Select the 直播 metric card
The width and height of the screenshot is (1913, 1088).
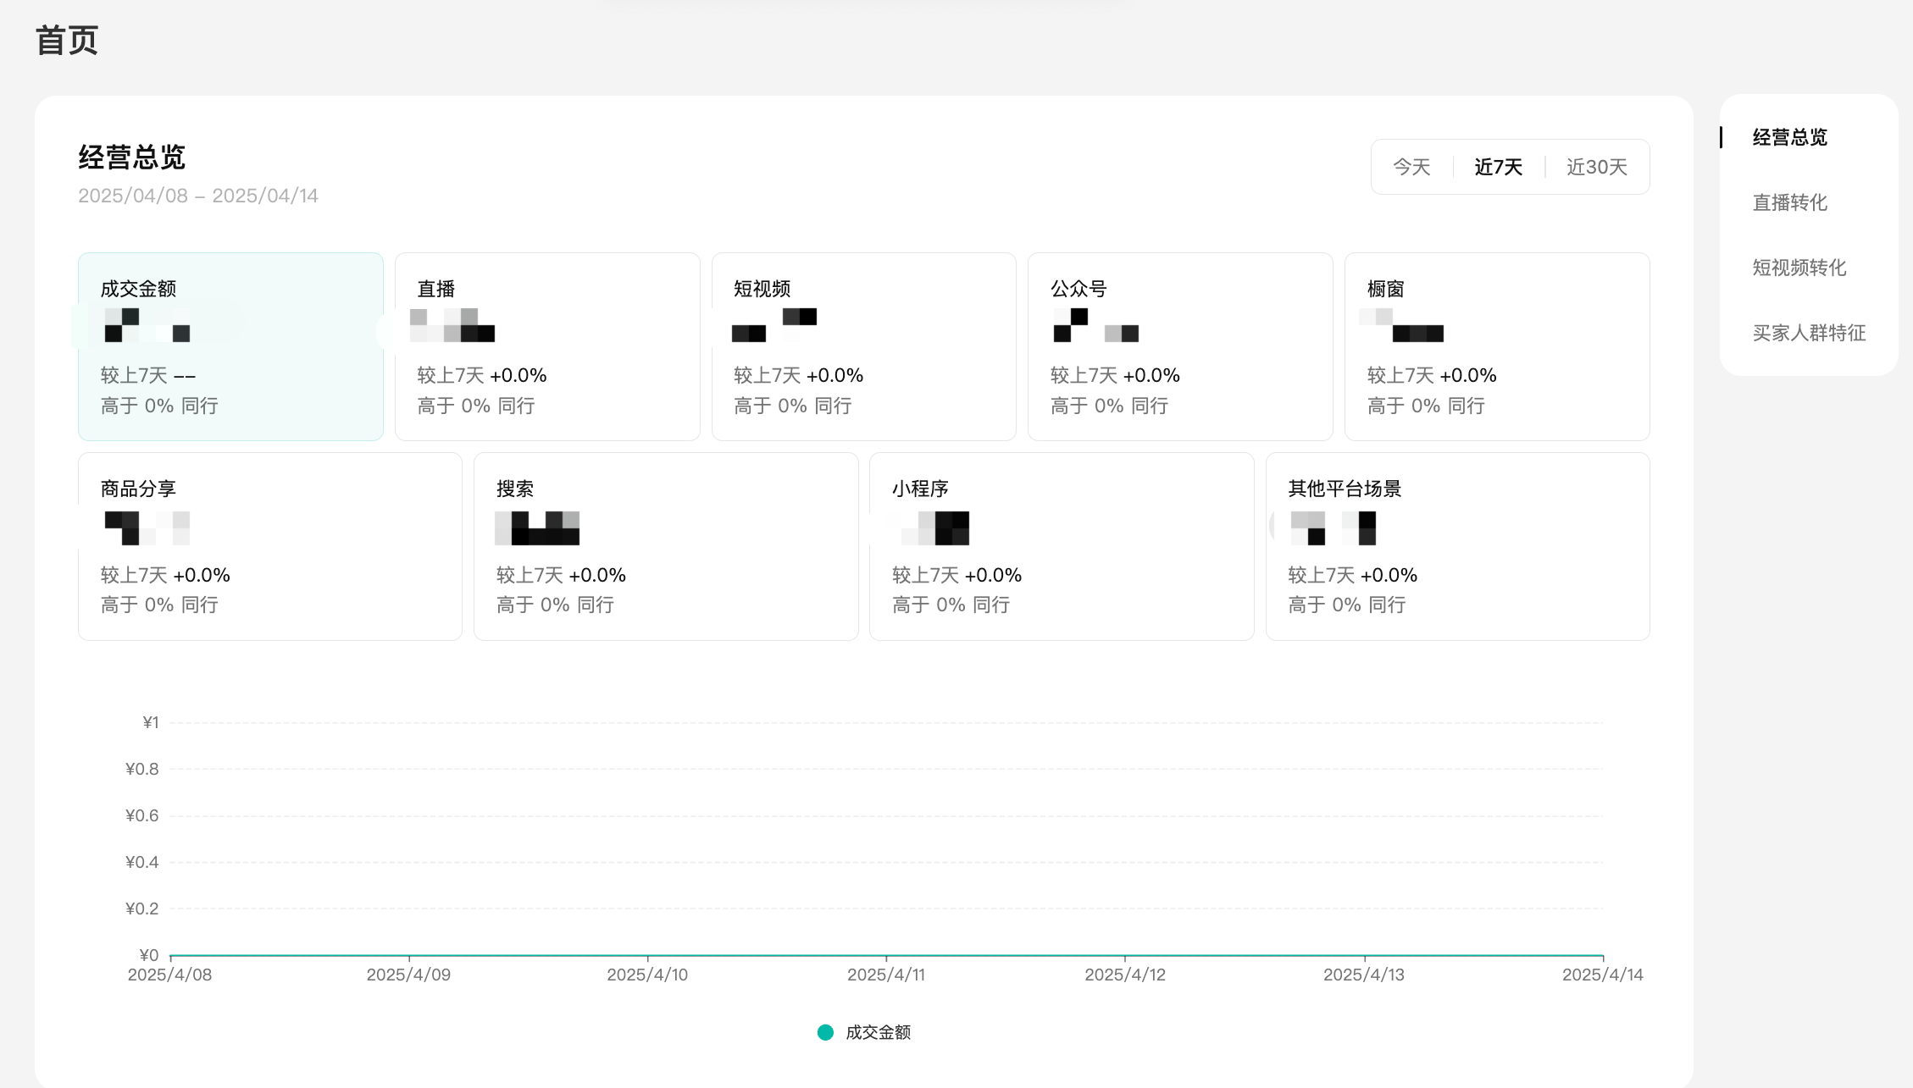(547, 346)
